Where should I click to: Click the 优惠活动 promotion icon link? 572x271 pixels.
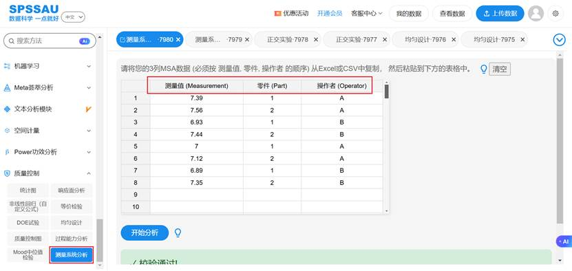click(291, 14)
